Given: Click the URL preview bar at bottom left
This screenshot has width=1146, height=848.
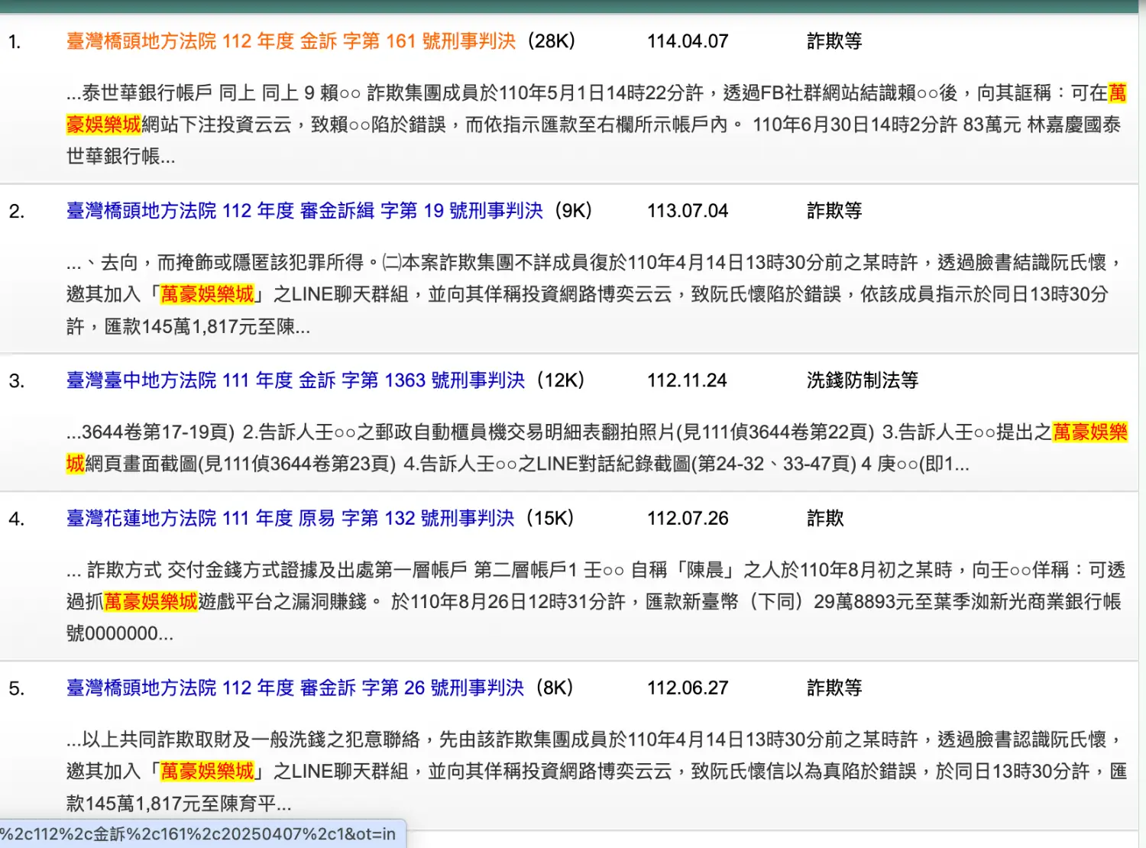Looking at the screenshot, I should [199, 834].
